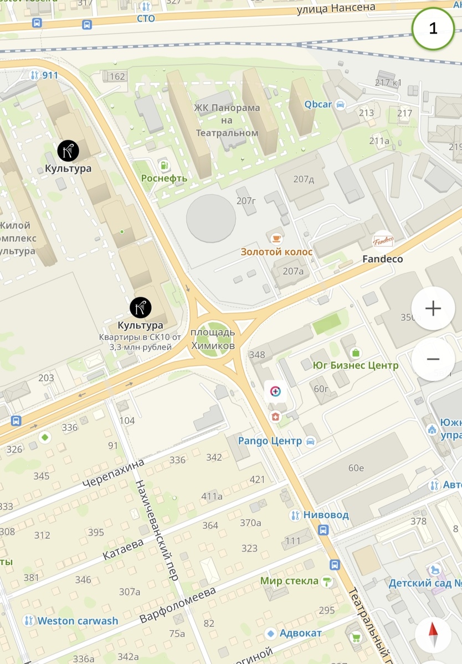Zoom in with the plus button
The image size is (462, 664).
tap(433, 308)
